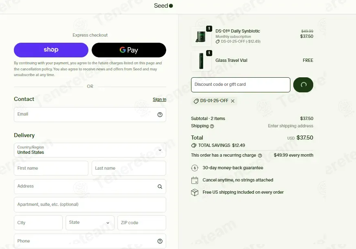Image resolution: width=356 pixels, height=249 pixels.
Task: Click the free shipping box icon
Action: (x=195, y=192)
